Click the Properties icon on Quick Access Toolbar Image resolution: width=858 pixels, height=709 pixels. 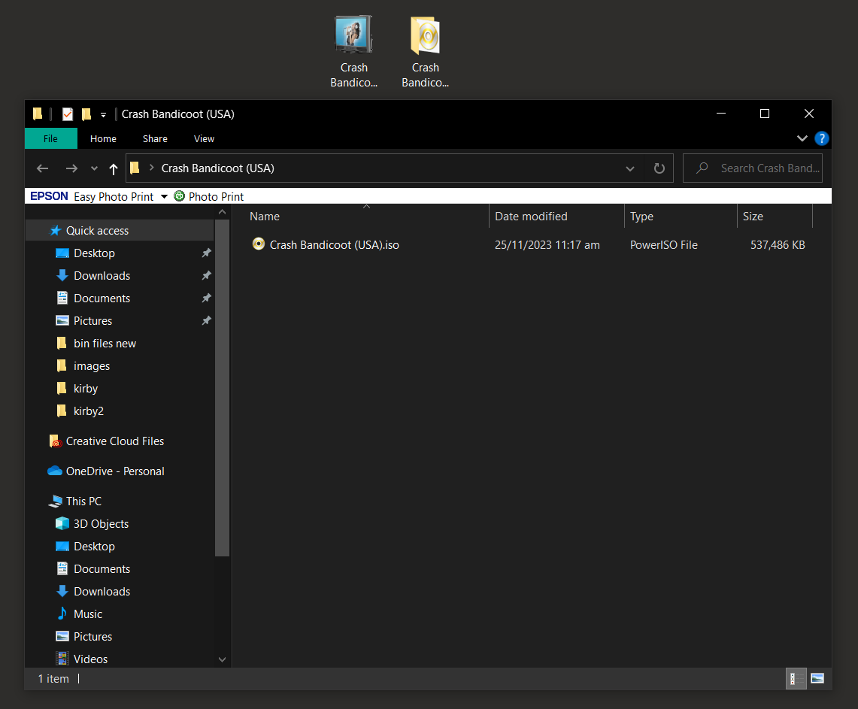point(67,114)
